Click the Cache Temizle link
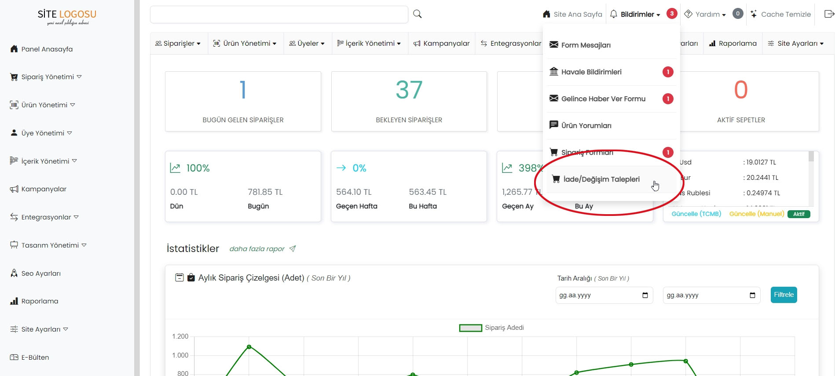The height and width of the screenshot is (376, 835). click(780, 15)
